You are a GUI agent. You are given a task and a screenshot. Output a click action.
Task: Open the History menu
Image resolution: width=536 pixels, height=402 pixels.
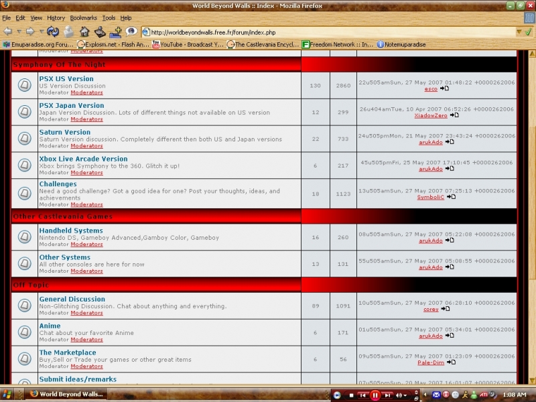pos(56,18)
